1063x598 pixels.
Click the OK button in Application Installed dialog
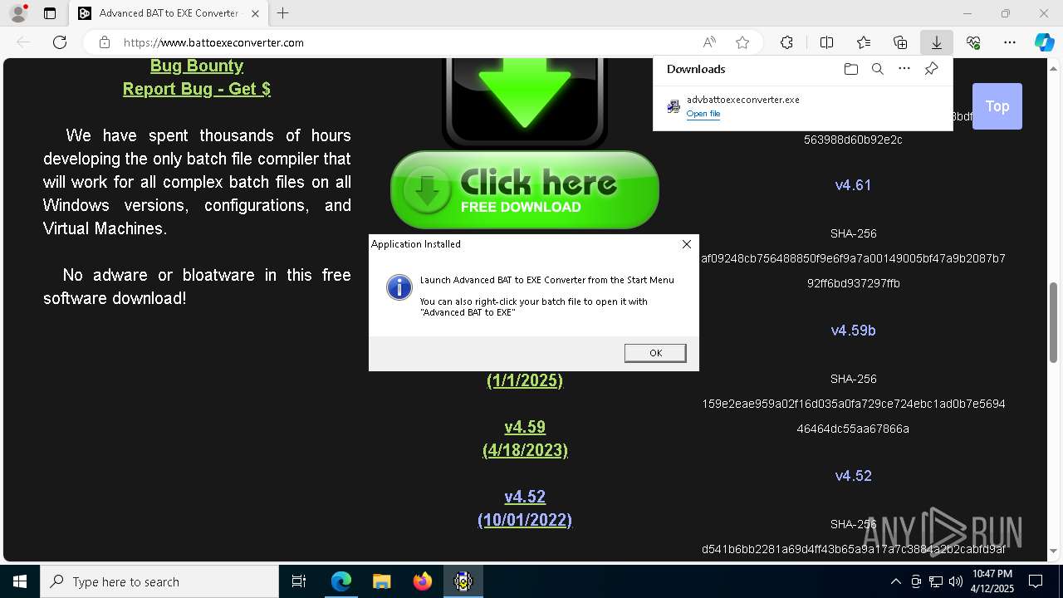[x=655, y=353]
